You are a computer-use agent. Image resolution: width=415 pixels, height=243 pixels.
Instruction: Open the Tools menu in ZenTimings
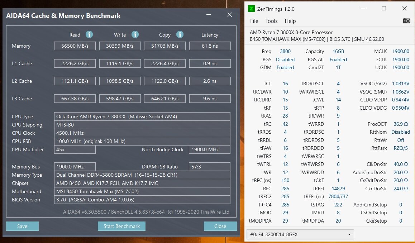[271, 21]
